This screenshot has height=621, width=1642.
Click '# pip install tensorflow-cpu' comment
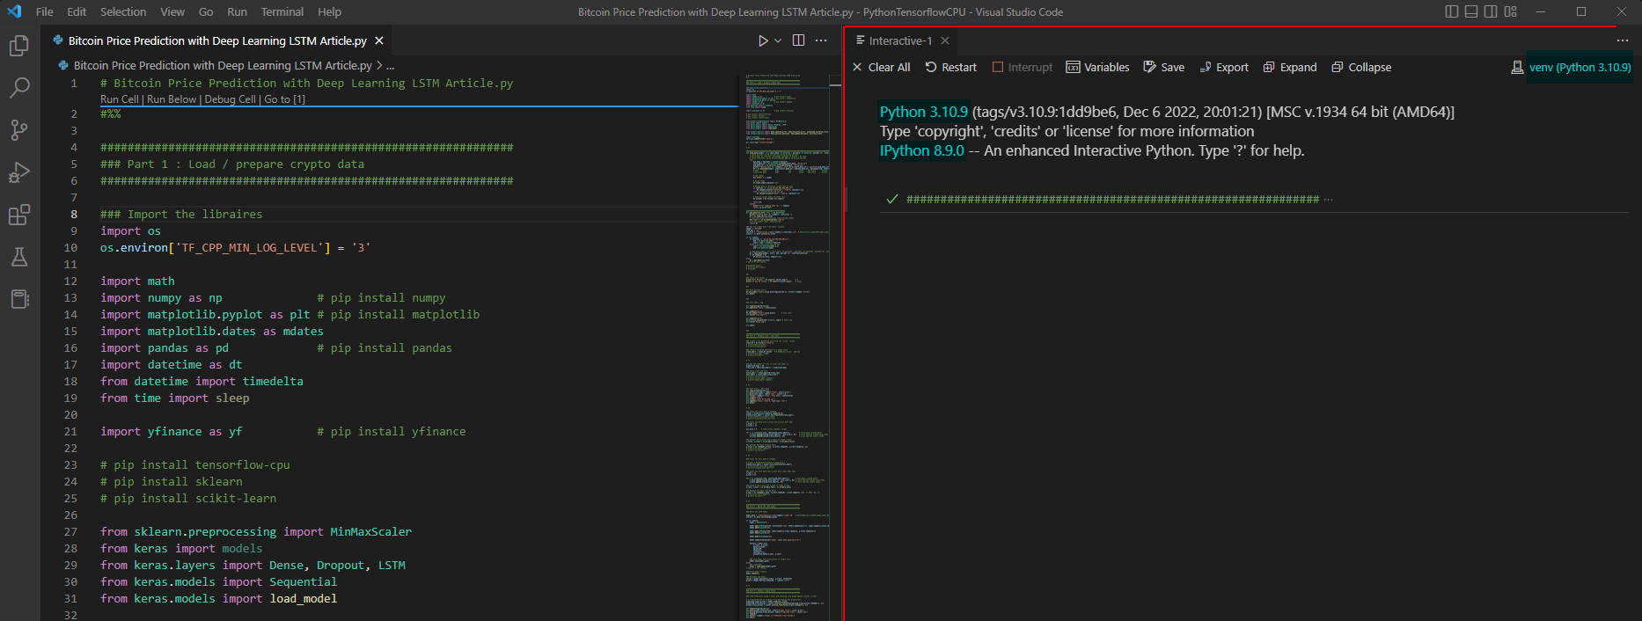pyautogui.click(x=195, y=464)
